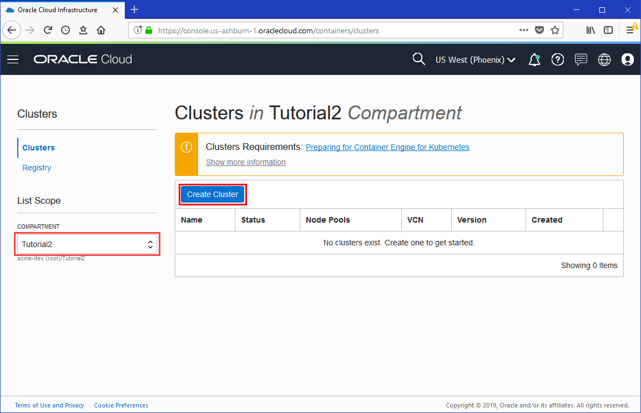Open the console search magnifier
Screen dimensions: 641x413
(418, 59)
